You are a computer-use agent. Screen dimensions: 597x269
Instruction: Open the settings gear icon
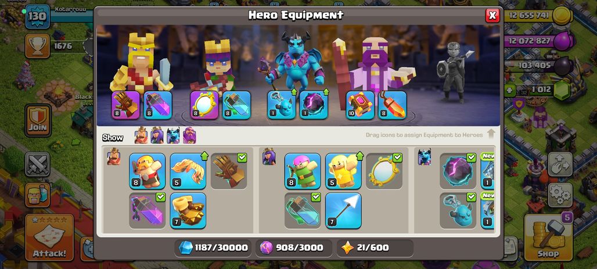[x=560, y=195]
